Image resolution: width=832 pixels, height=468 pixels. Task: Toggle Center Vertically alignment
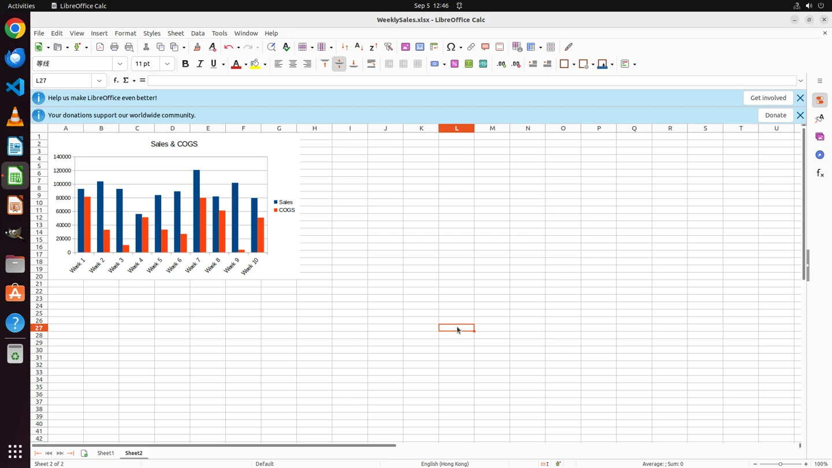click(x=339, y=64)
